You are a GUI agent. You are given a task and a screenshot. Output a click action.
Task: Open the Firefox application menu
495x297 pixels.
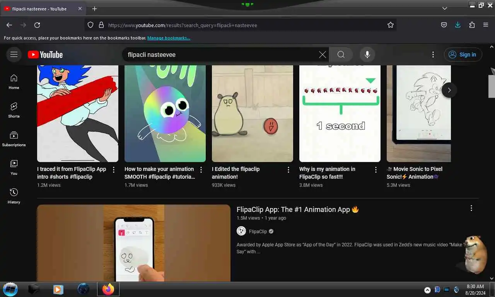pos(486,25)
